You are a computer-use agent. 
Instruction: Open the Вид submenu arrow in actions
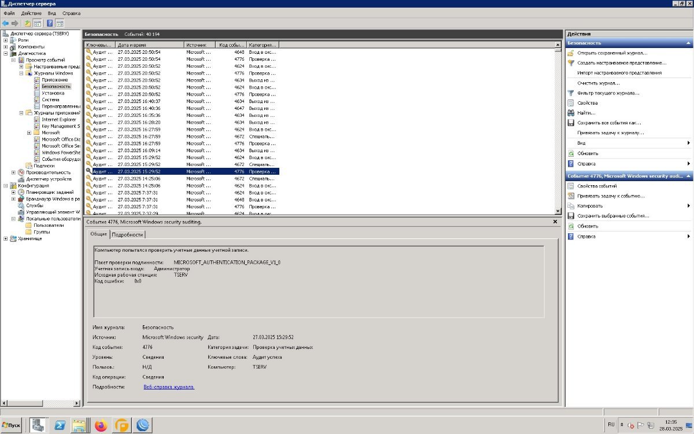pos(688,143)
